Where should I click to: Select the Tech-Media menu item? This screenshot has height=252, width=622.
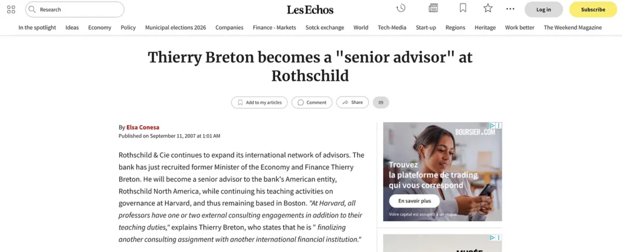392,27
